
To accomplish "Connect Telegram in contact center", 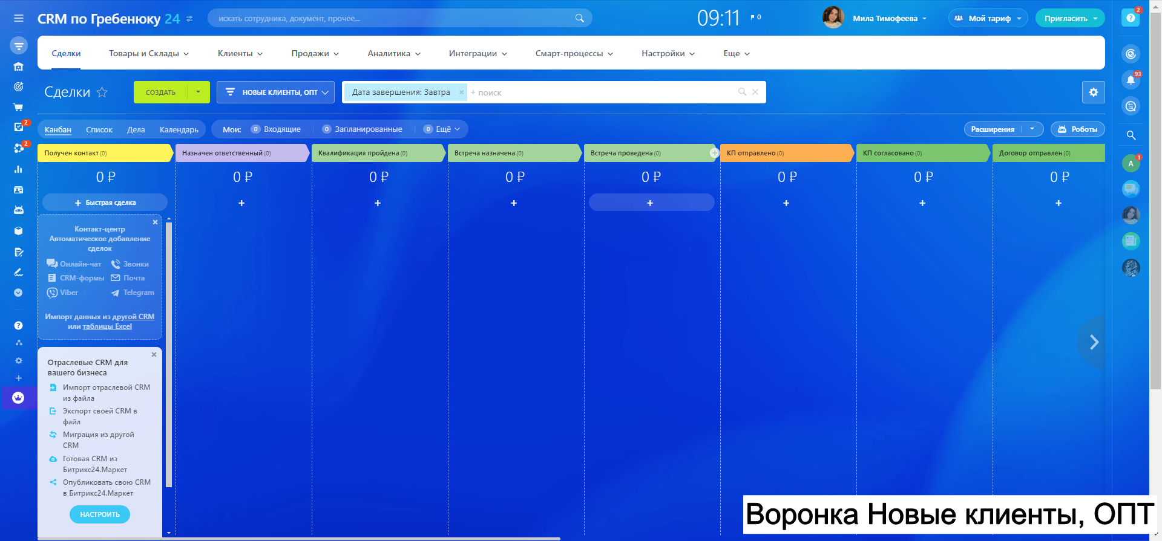I will pos(133,293).
